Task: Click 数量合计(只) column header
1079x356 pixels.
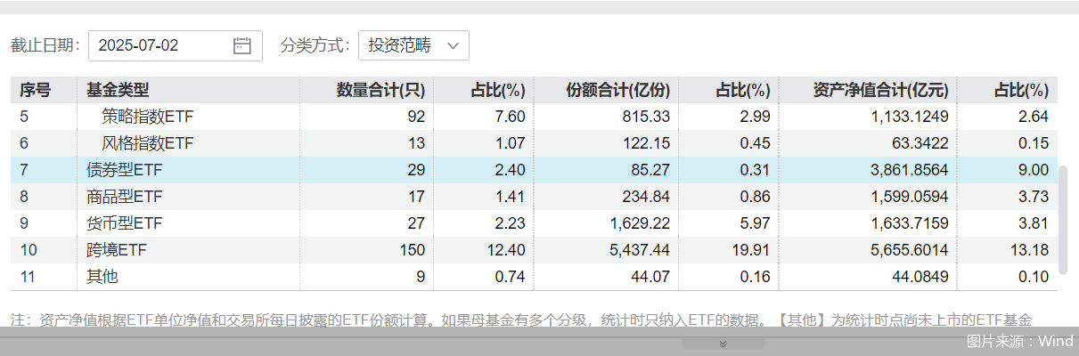Action: coord(380,90)
